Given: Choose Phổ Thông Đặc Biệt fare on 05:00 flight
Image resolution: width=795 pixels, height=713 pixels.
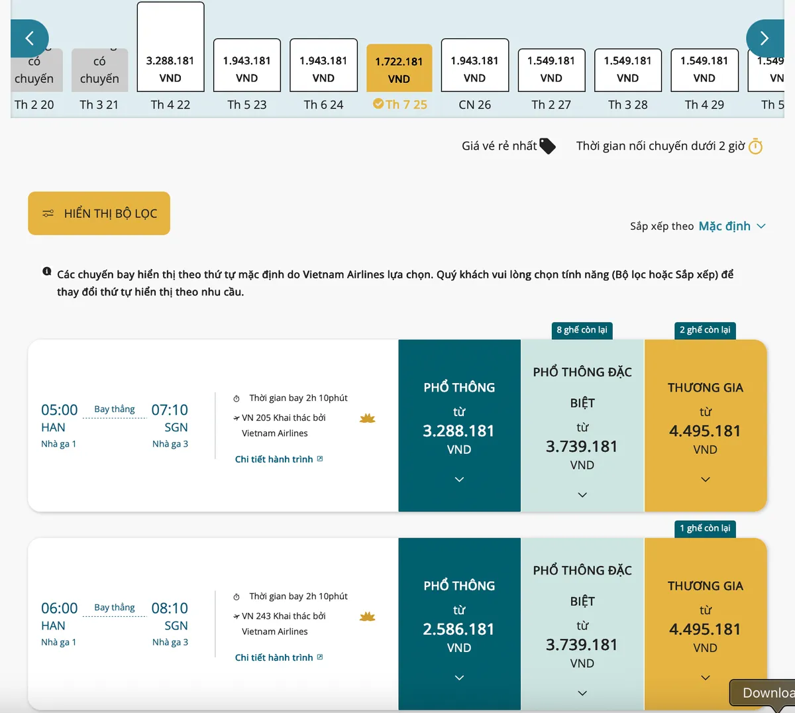Looking at the screenshot, I should click(582, 425).
